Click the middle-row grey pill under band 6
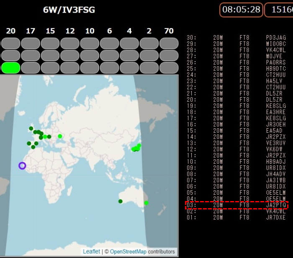The image size is (293, 258). (110, 56)
